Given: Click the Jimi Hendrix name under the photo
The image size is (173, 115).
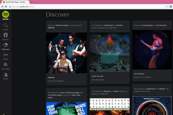Looking at the screenshot, I should [139, 74].
